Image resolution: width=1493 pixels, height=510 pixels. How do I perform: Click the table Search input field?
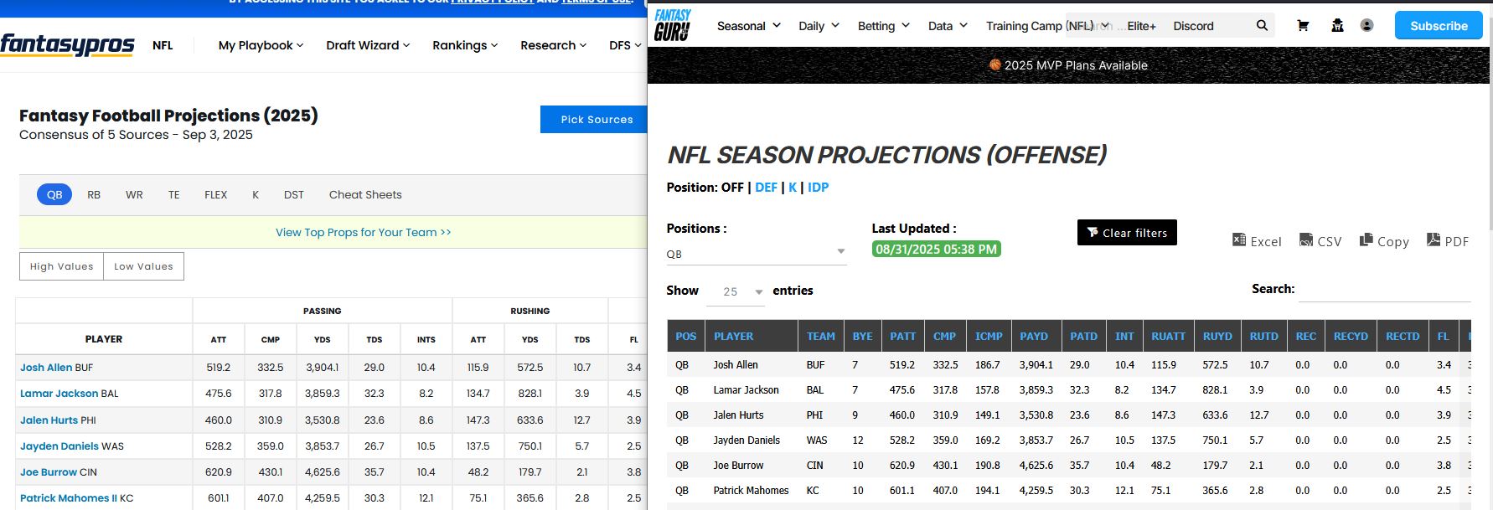tap(1384, 290)
